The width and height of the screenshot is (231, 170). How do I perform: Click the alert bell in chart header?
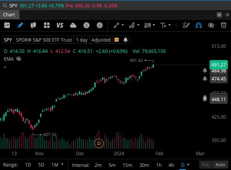(125, 40)
